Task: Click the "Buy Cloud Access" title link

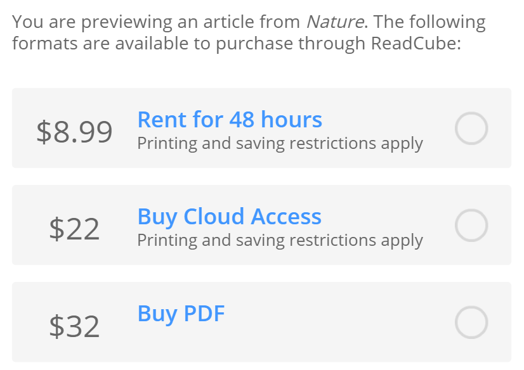Action: coord(229,217)
